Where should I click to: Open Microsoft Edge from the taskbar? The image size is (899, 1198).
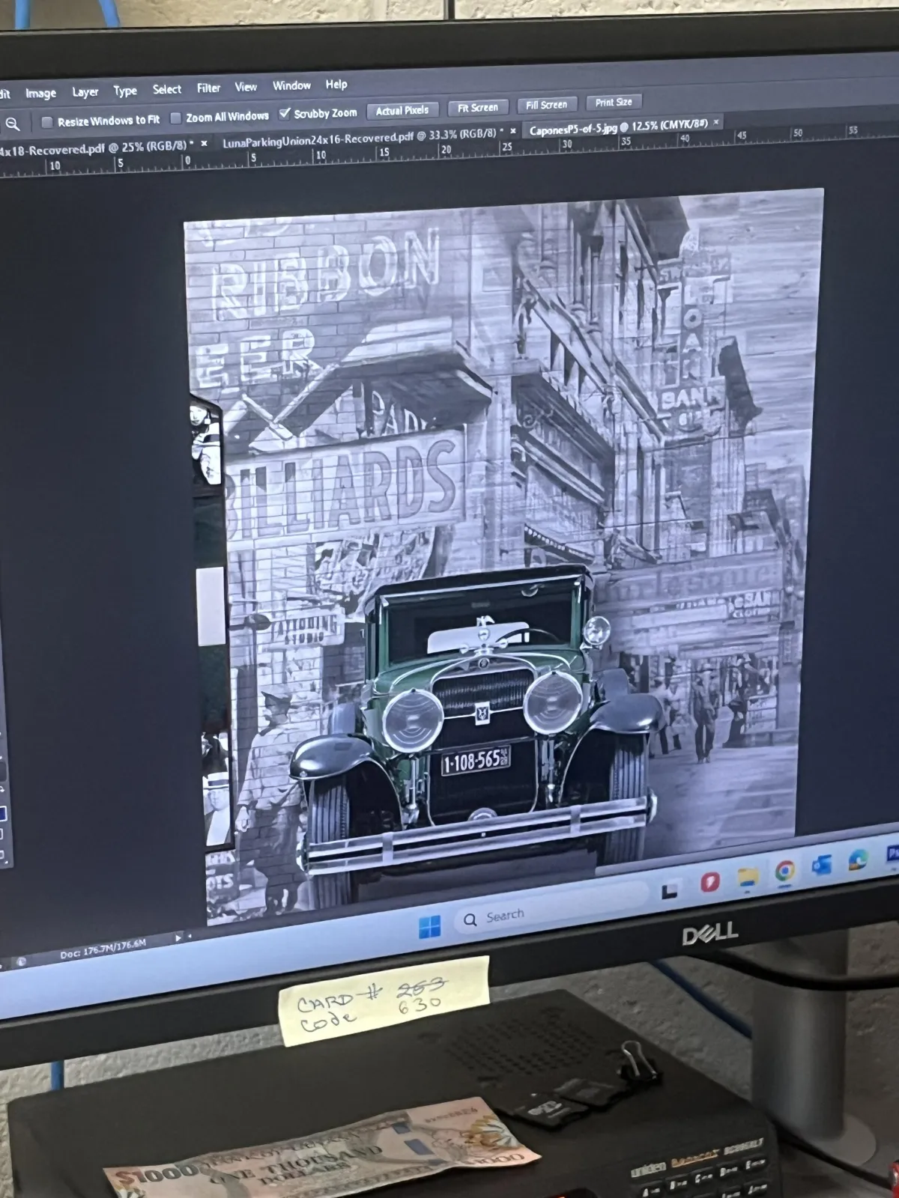pyautogui.click(x=859, y=860)
